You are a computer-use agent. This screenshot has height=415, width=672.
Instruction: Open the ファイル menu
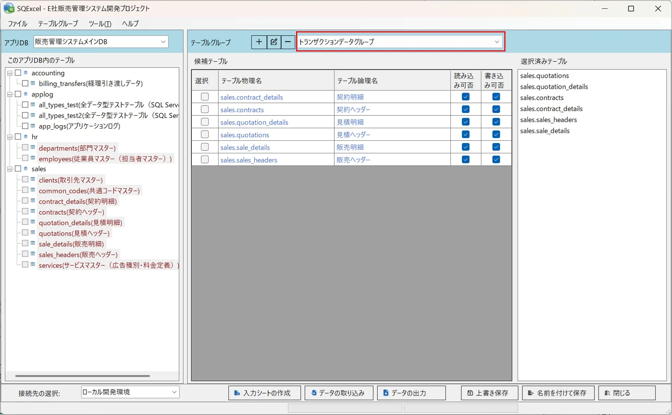coord(18,24)
